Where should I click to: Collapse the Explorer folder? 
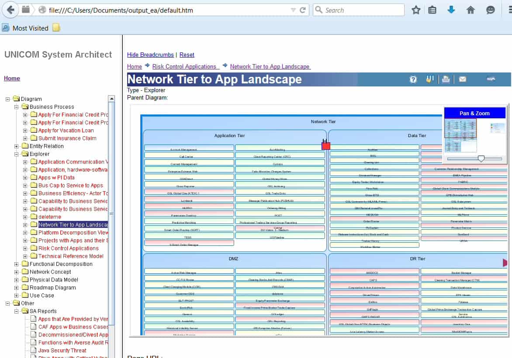click(16, 154)
